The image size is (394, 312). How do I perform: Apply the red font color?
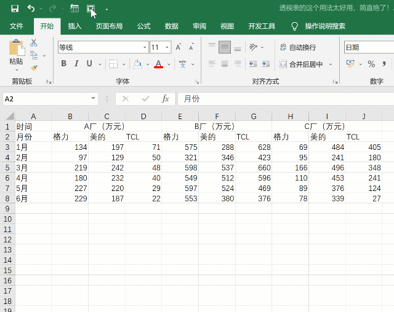(x=158, y=64)
